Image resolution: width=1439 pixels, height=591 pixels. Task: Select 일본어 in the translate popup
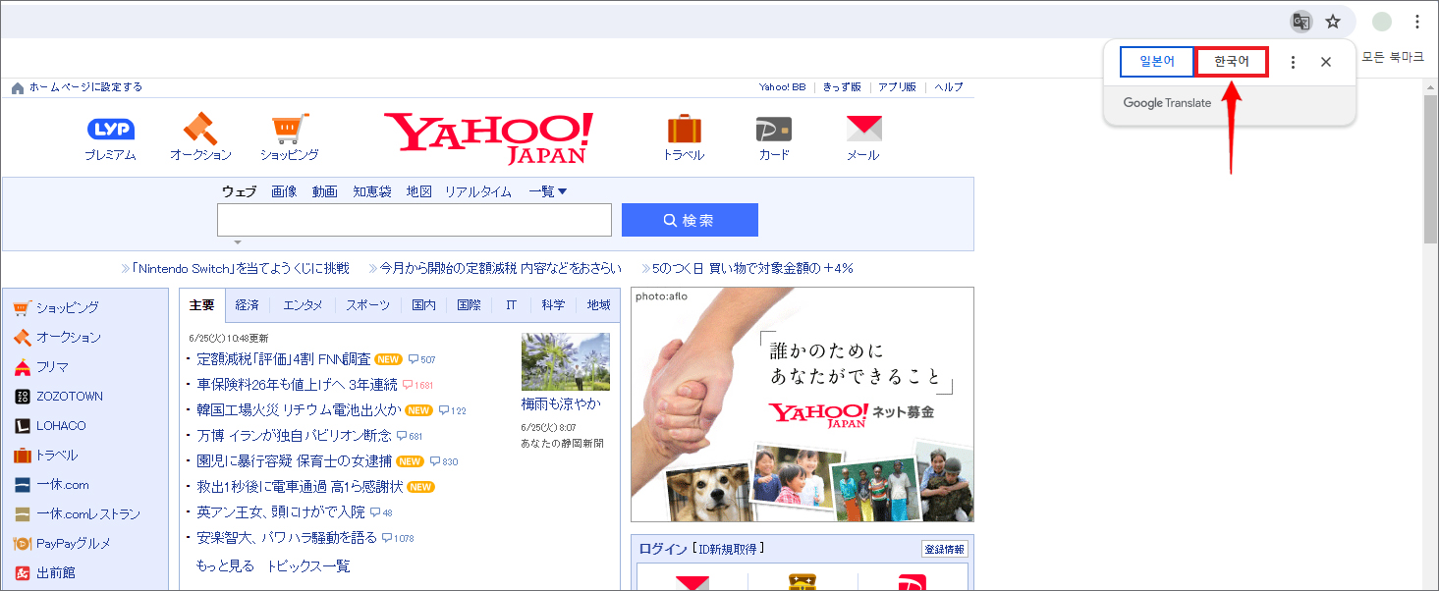(x=1157, y=62)
